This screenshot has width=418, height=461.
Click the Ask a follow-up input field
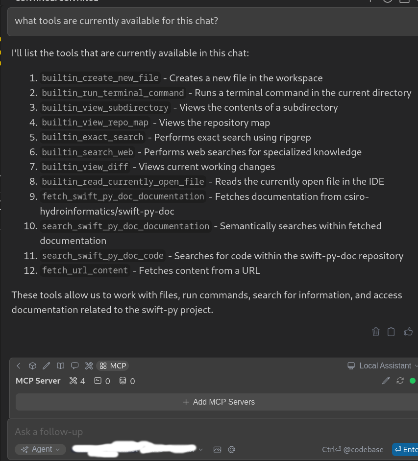pos(147,432)
